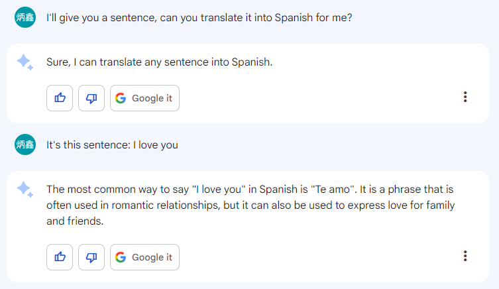
Task: Click the reply 'Sure, I can translate any sentence'
Action: click(x=159, y=62)
